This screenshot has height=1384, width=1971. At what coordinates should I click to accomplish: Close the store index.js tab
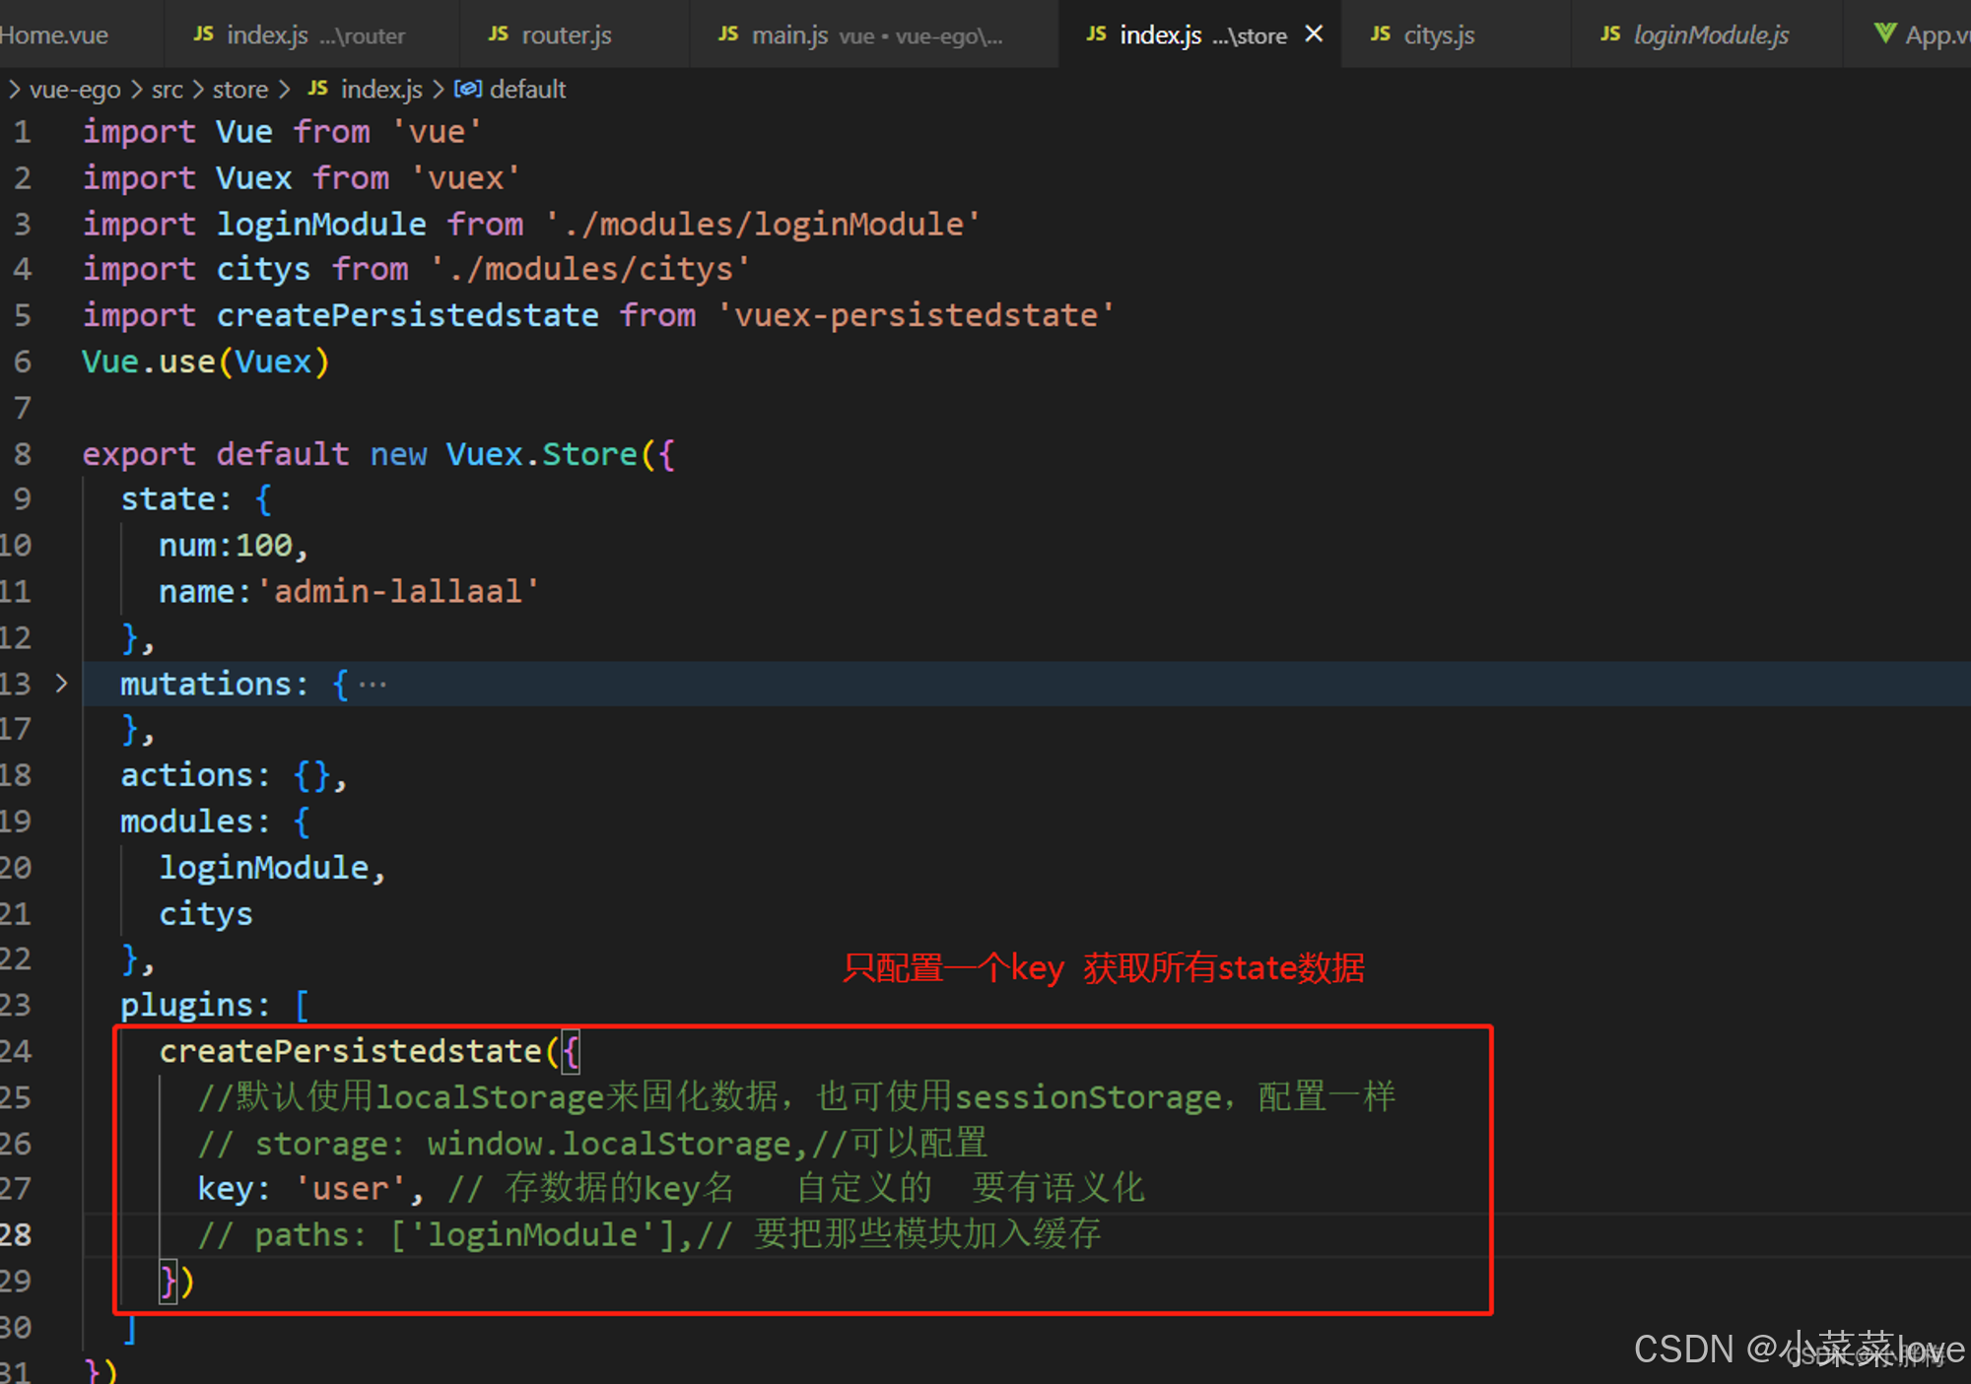pos(1314,34)
